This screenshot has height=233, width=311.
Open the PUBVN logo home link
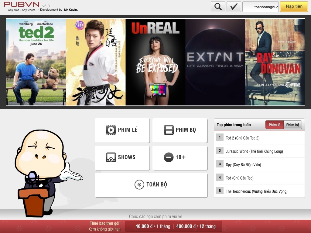pyautogui.click(x=22, y=4)
